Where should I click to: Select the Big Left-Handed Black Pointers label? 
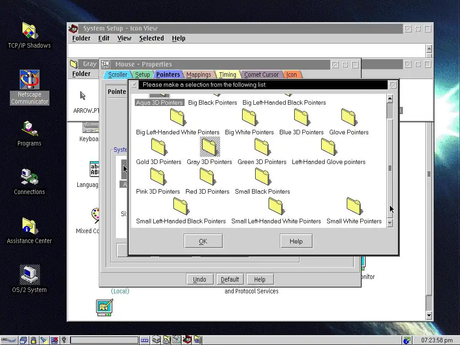click(x=284, y=102)
